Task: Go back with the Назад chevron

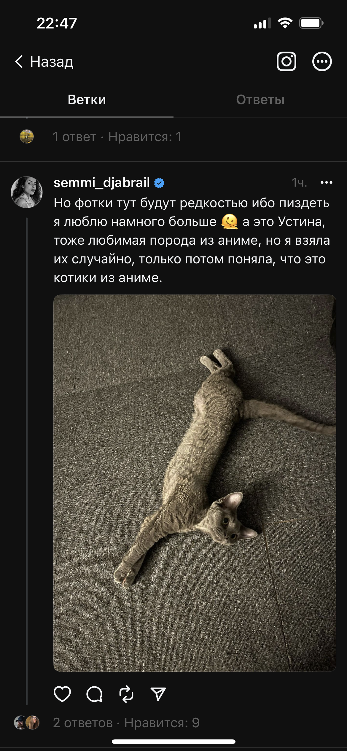Action: point(44,62)
